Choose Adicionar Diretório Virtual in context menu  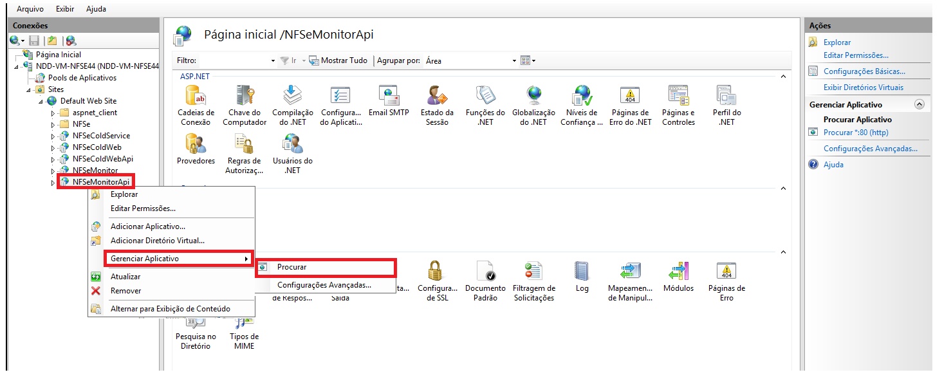[x=171, y=241]
